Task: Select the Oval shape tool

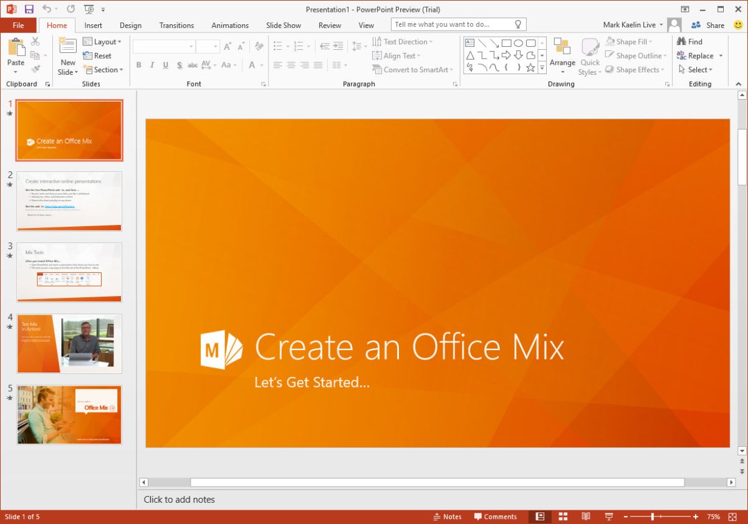Action: (519, 42)
